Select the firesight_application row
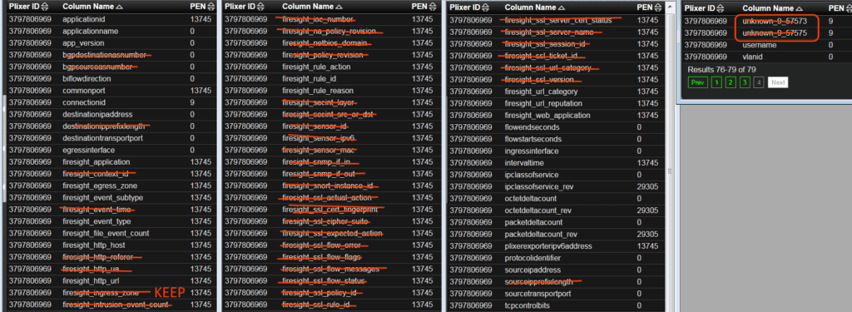Image resolution: width=852 pixels, height=312 pixels. 112,162
